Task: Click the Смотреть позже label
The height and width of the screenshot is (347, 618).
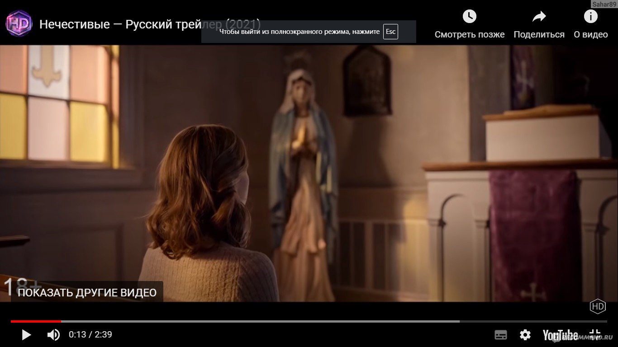Action: pos(470,35)
